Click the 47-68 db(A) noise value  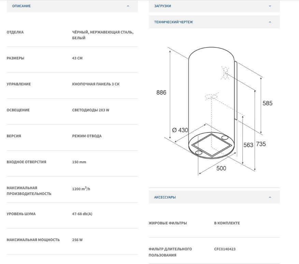tap(82, 214)
